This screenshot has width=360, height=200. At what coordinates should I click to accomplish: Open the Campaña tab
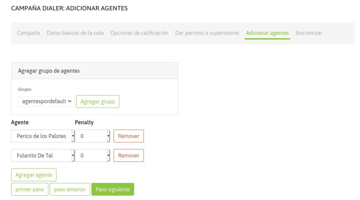(x=29, y=33)
